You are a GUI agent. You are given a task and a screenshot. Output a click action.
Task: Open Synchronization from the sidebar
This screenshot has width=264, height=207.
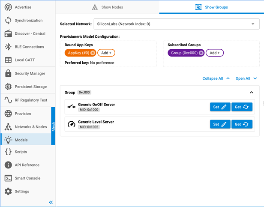tap(28, 21)
